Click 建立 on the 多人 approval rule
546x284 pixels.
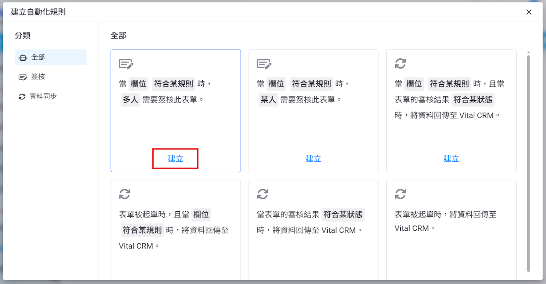point(175,159)
